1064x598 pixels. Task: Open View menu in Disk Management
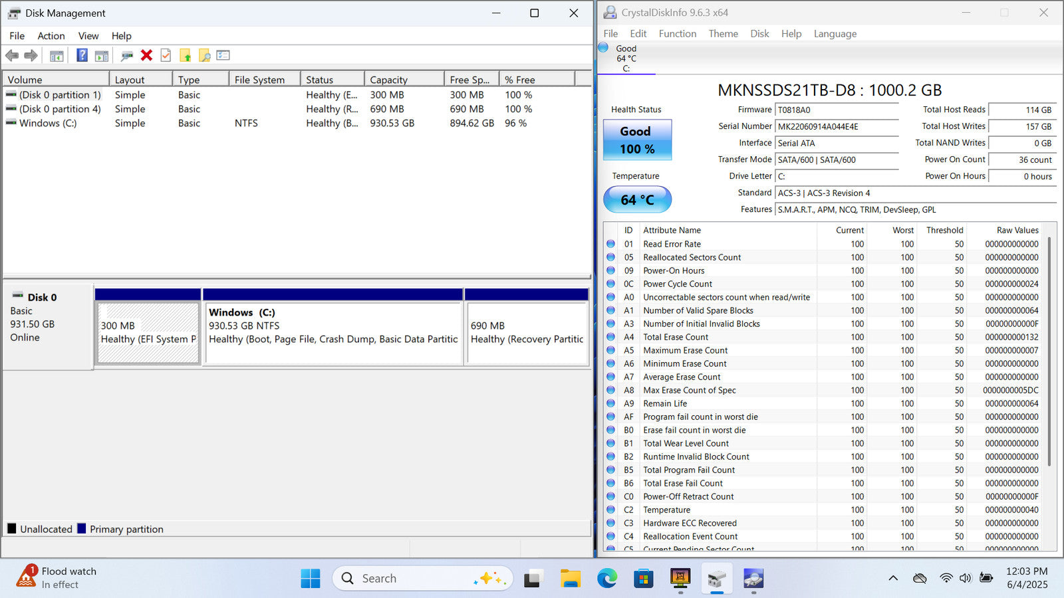pos(88,36)
